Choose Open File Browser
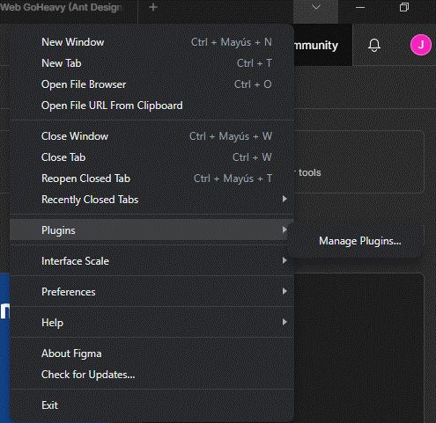 [151, 84]
